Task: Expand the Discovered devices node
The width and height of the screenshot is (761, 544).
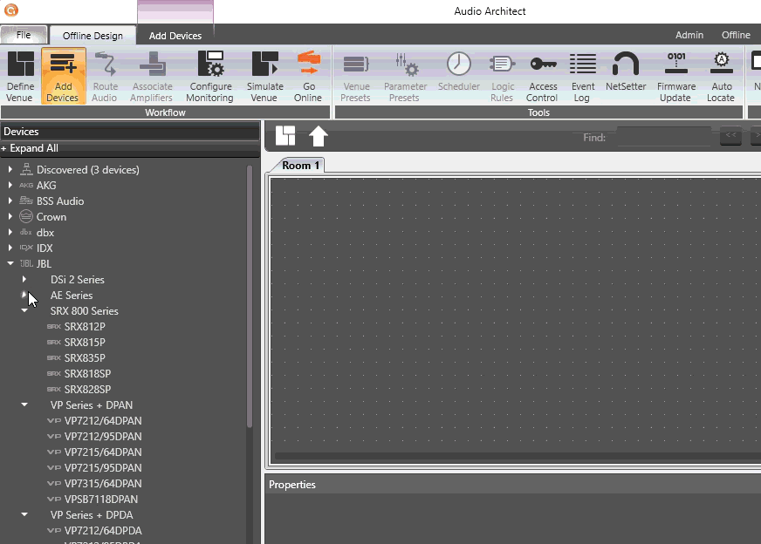Action: click(x=10, y=170)
